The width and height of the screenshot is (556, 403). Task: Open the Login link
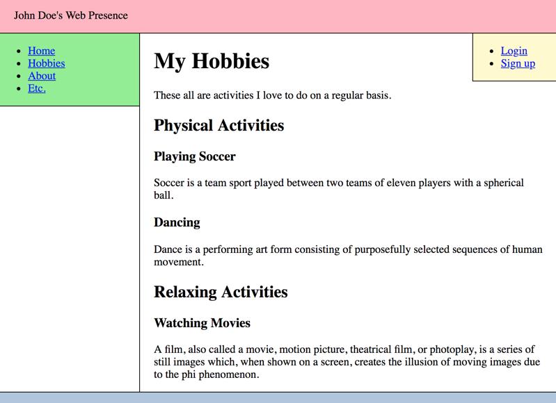click(514, 51)
